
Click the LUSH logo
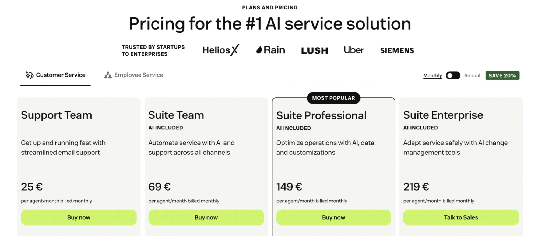[x=314, y=50]
